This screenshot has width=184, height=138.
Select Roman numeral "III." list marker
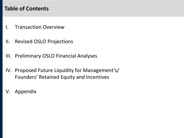click(x=8, y=56)
